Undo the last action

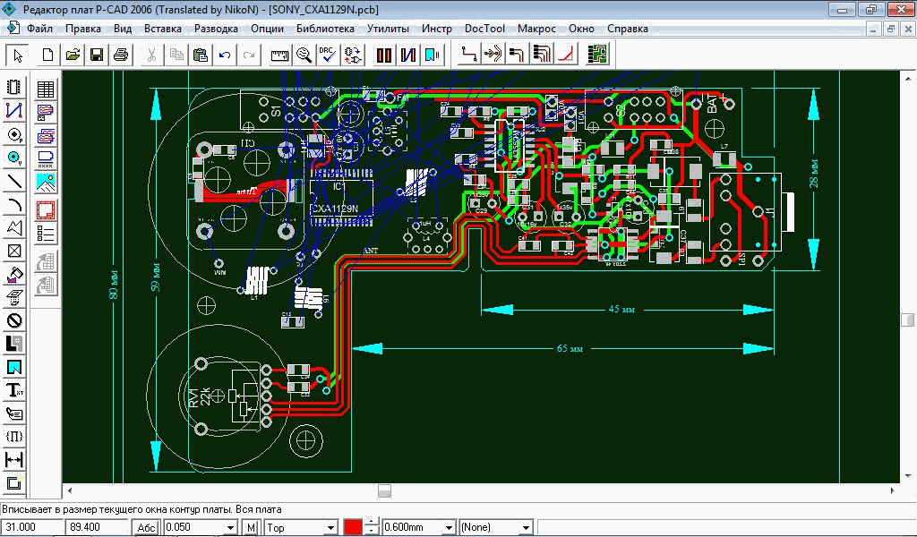225,55
